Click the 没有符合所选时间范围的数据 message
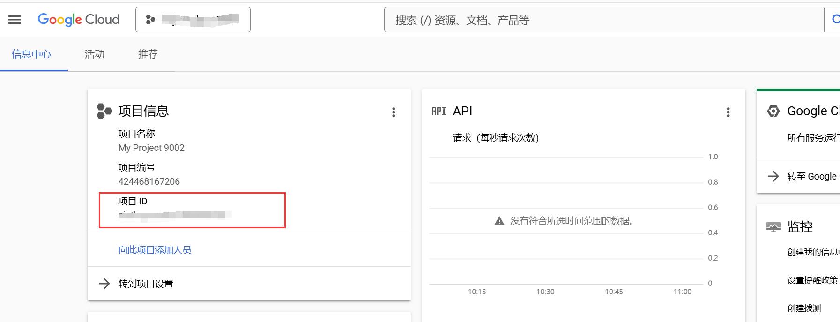The width and height of the screenshot is (840, 322). point(572,221)
